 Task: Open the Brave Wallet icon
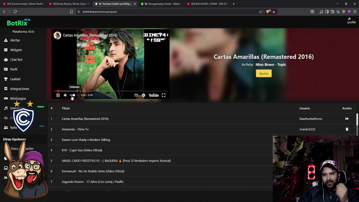coord(332,12)
